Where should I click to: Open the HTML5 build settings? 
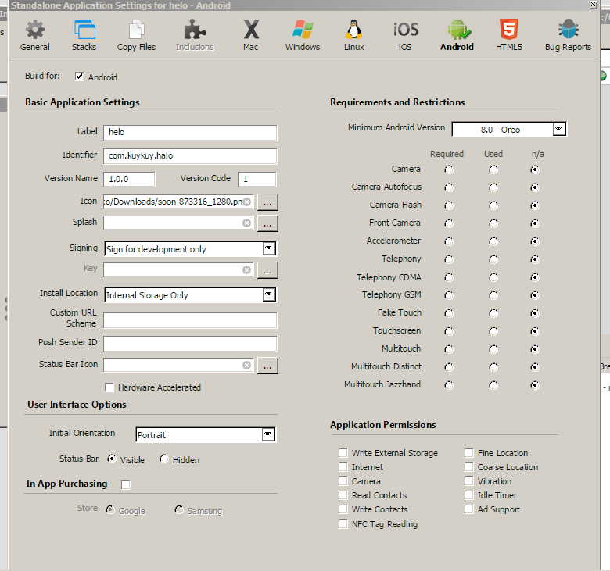pyautogui.click(x=508, y=35)
